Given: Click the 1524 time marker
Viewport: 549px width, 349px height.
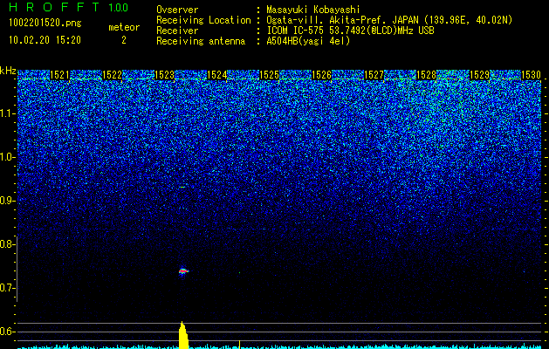Looking at the screenshot, I should pos(217,74).
